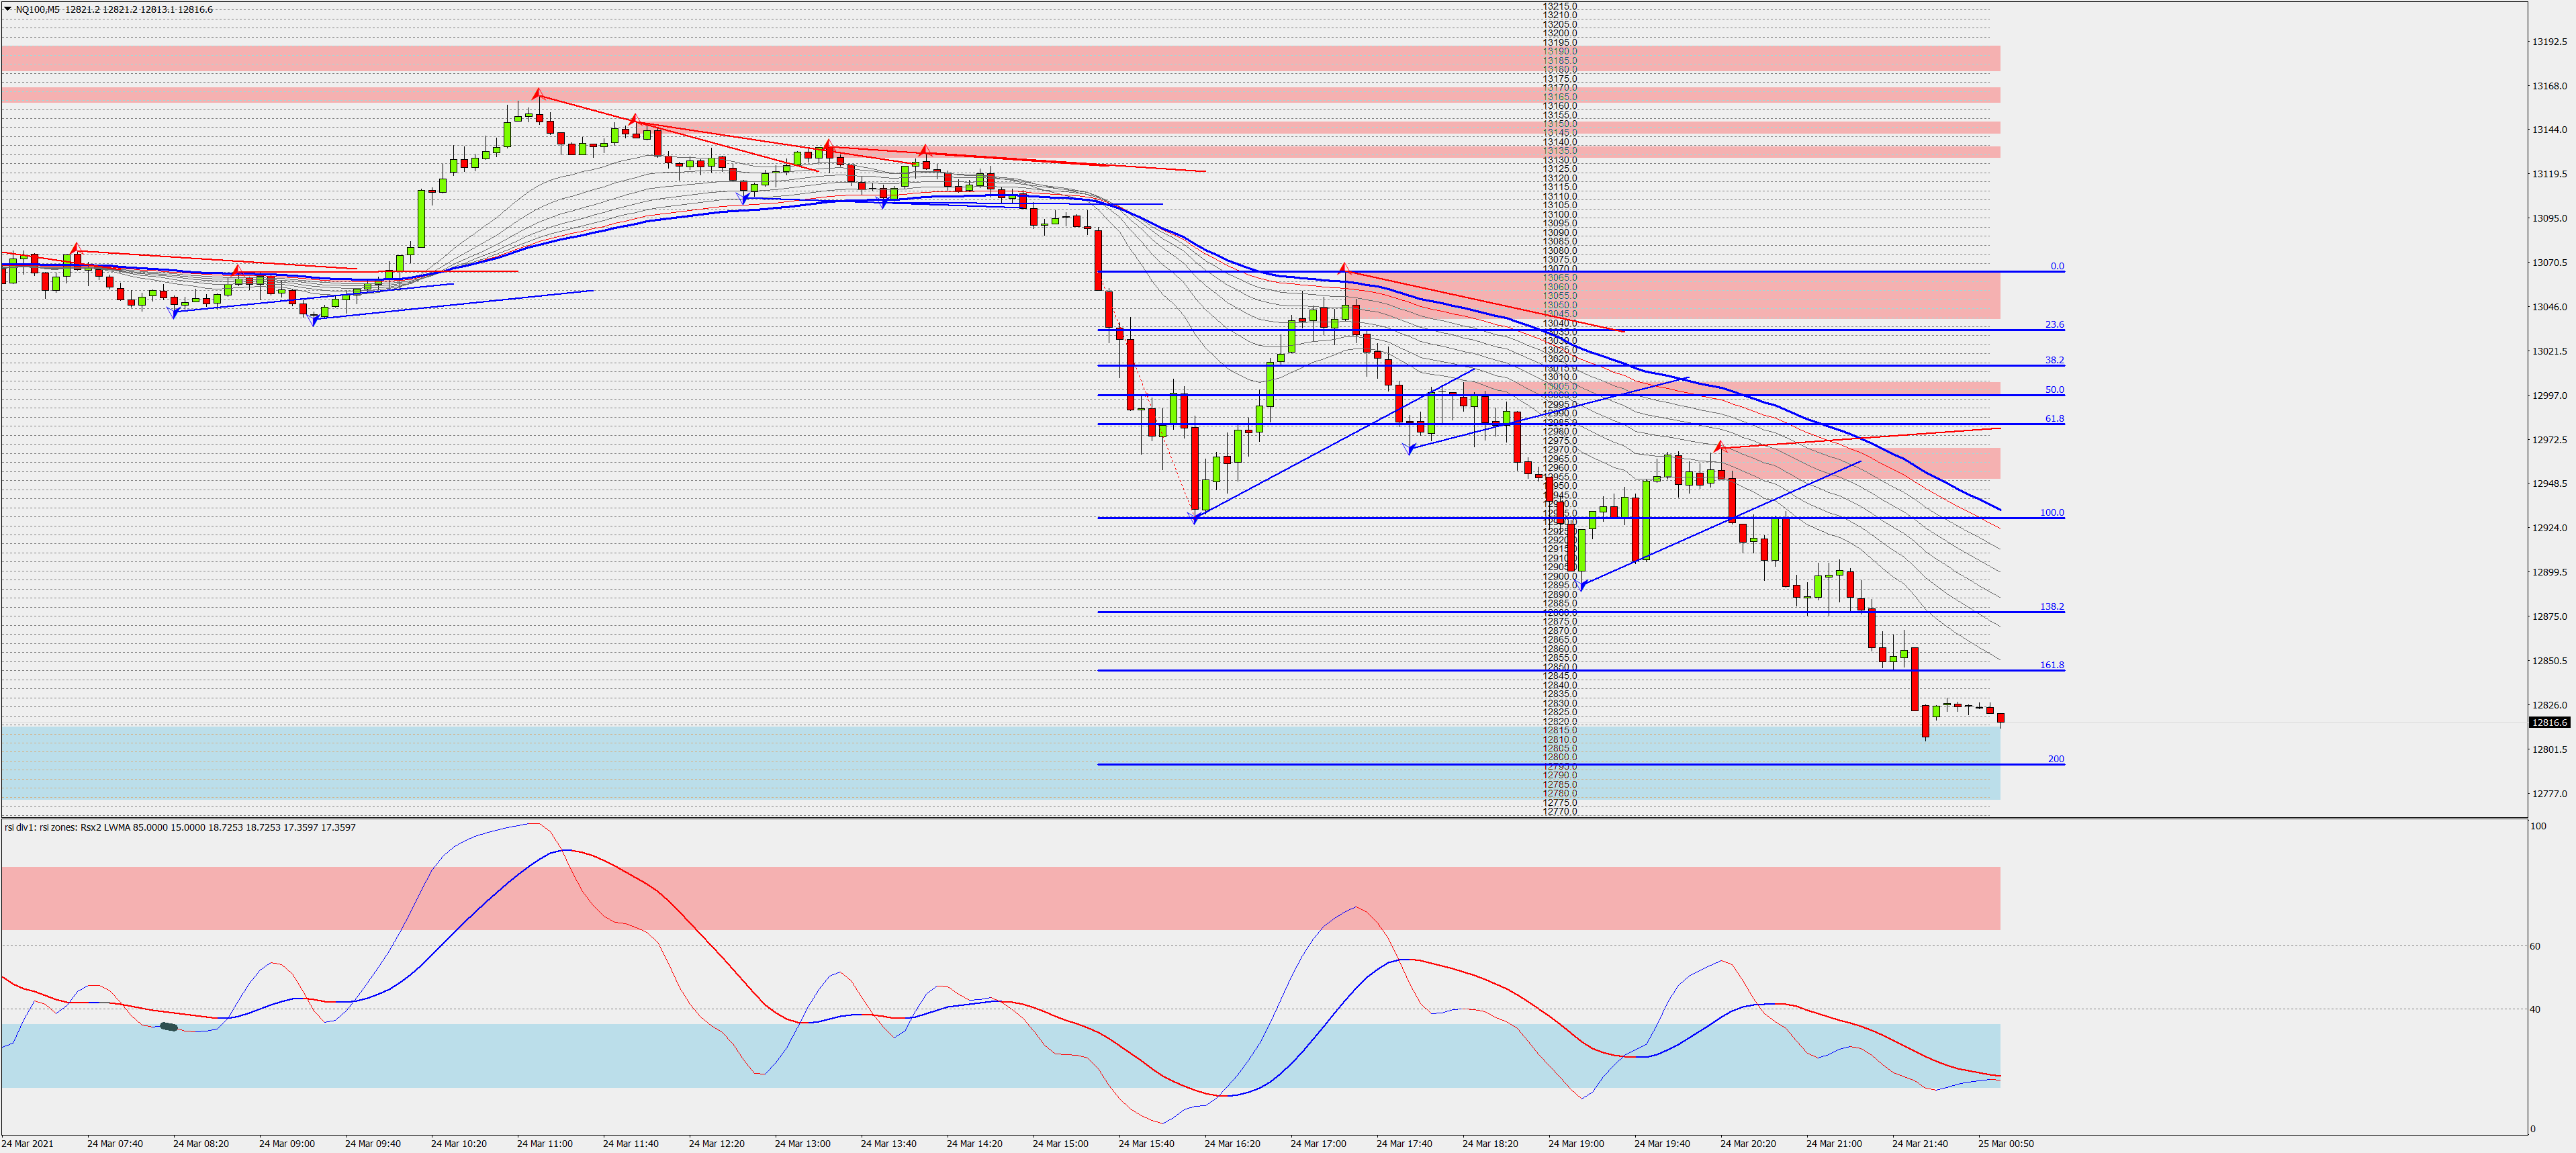2576x1153 pixels.
Task: Click the 61.8 Fibonacci level label
Action: pos(2053,419)
